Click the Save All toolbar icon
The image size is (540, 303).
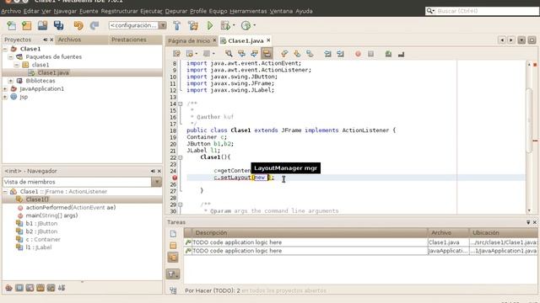point(58,25)
